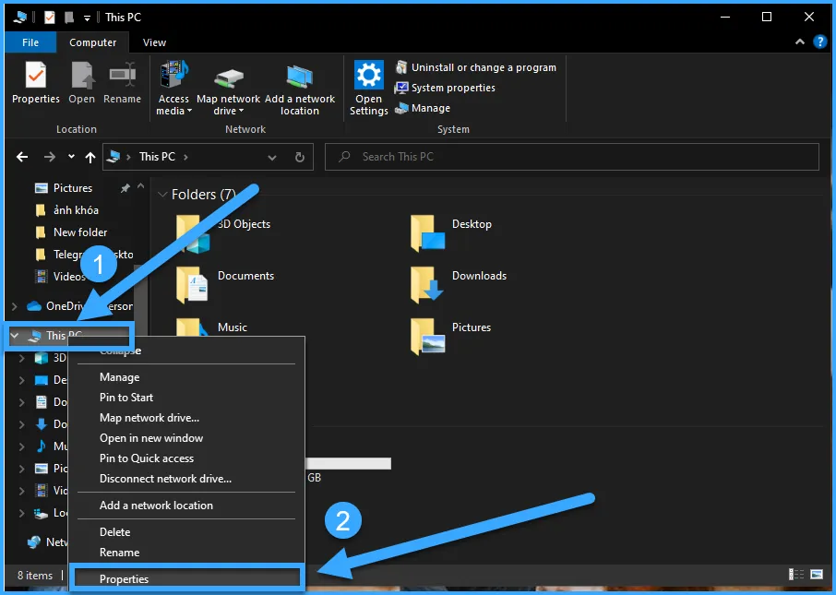Switch to the View ribbon tab

point(154,42)
